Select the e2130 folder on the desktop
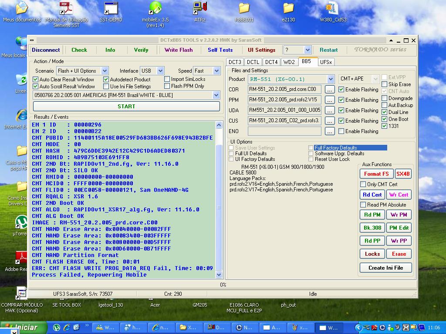Image resolution: width=446 pixels, height=334 pixels. [x=288, y=12]
